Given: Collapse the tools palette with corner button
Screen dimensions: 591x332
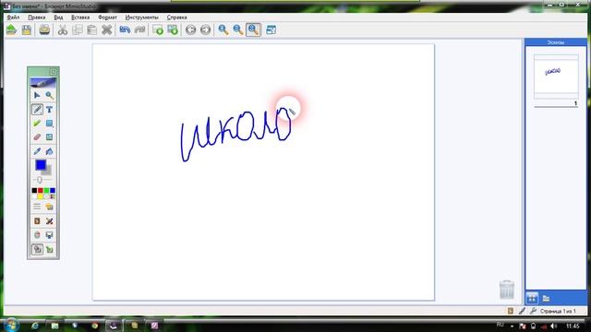Looking at the screenshot, I should point(54,72).
